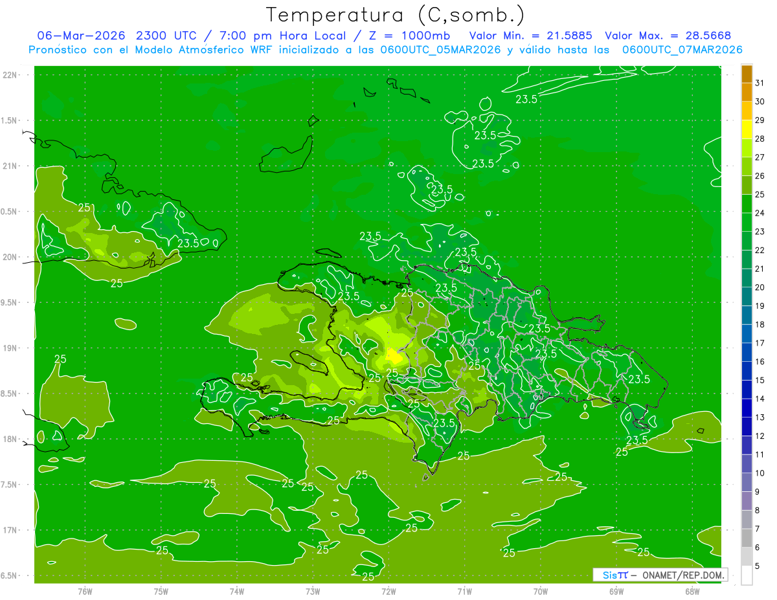Click longitude axis label "69W"
Screen dimensions: 777x600
point(616,592)
